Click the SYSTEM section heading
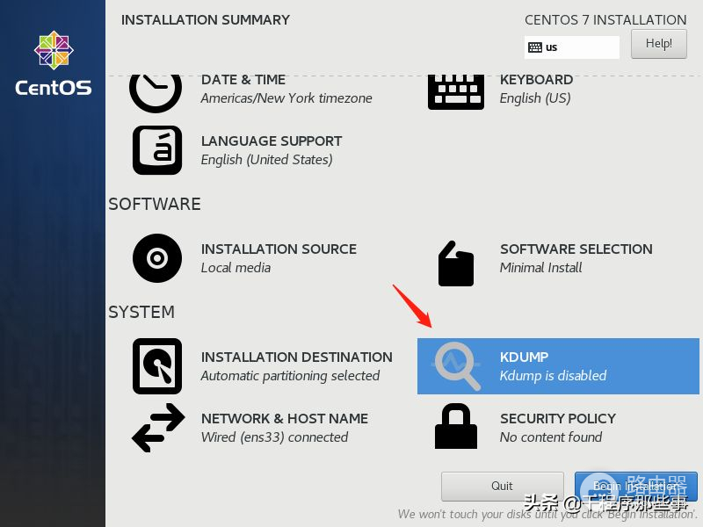 coord(141,313)
